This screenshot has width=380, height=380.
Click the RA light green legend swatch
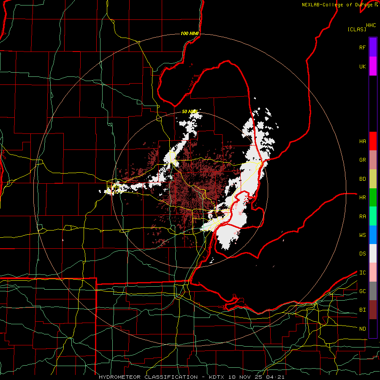point(373,216)
